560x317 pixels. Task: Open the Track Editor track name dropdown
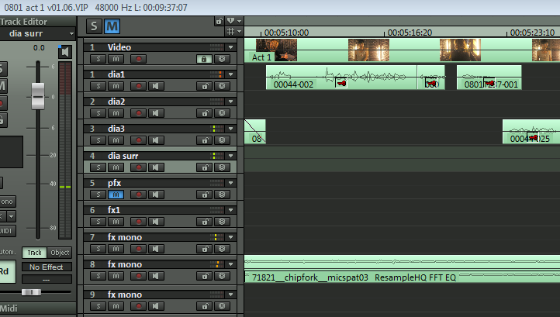pos(71,34)
